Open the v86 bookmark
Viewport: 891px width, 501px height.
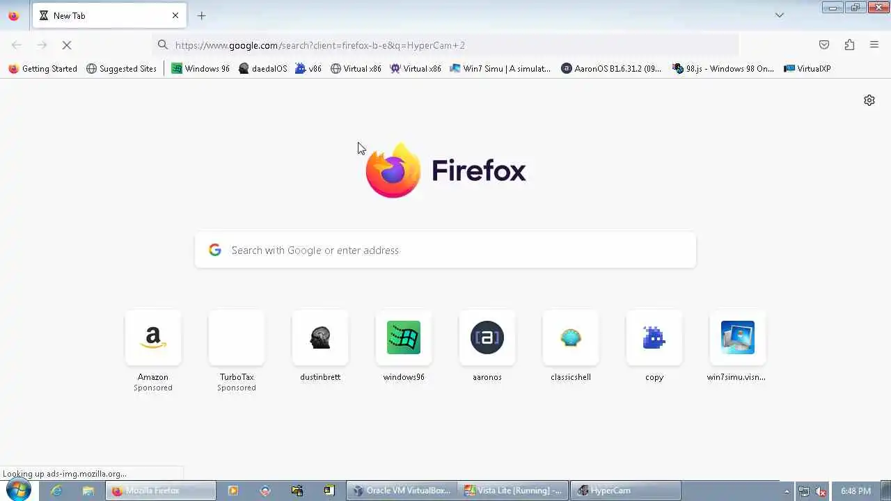tap(308, 69)
